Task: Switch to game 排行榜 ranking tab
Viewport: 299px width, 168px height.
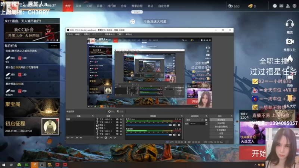Action: click(111, 6)
